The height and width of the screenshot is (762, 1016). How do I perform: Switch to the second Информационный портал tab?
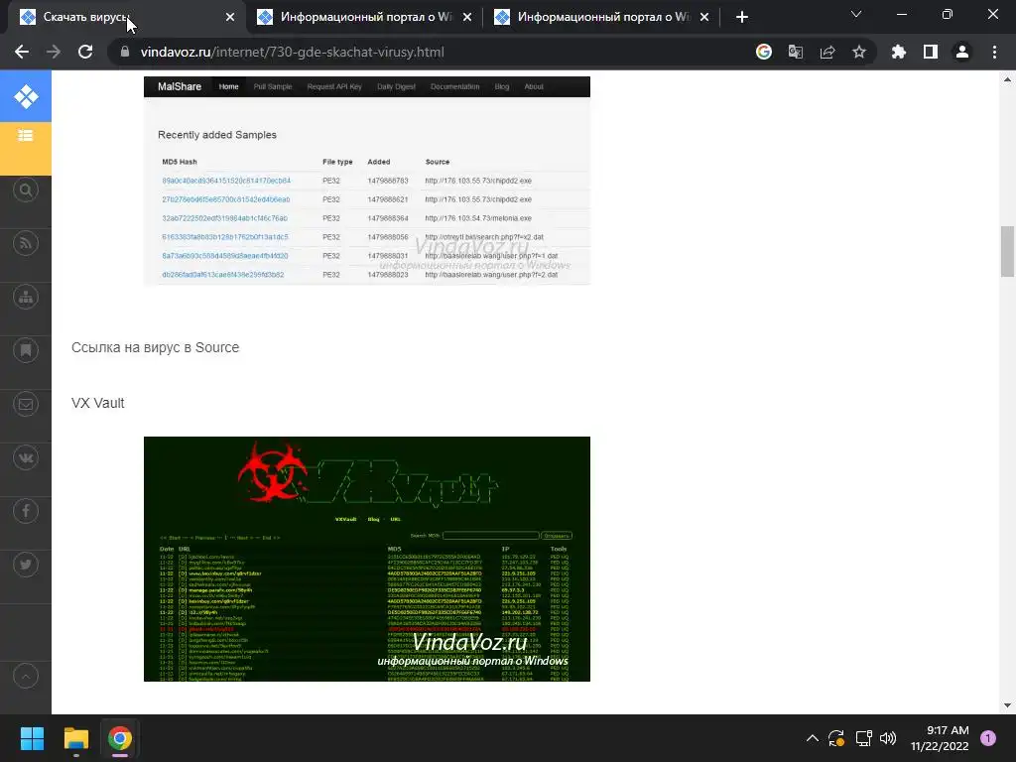pyautogui.click(x=365, y=18)
